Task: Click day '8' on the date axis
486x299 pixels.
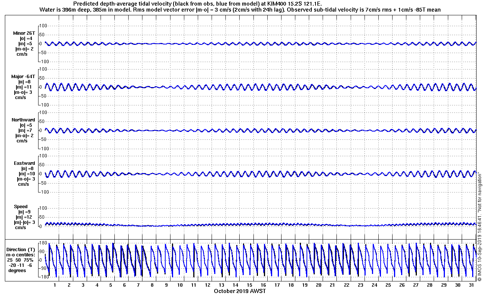Action: 152,285
